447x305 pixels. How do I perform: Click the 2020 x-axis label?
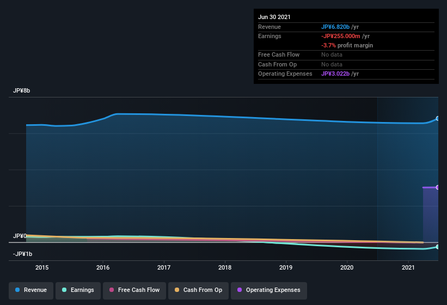click(347, 267)
